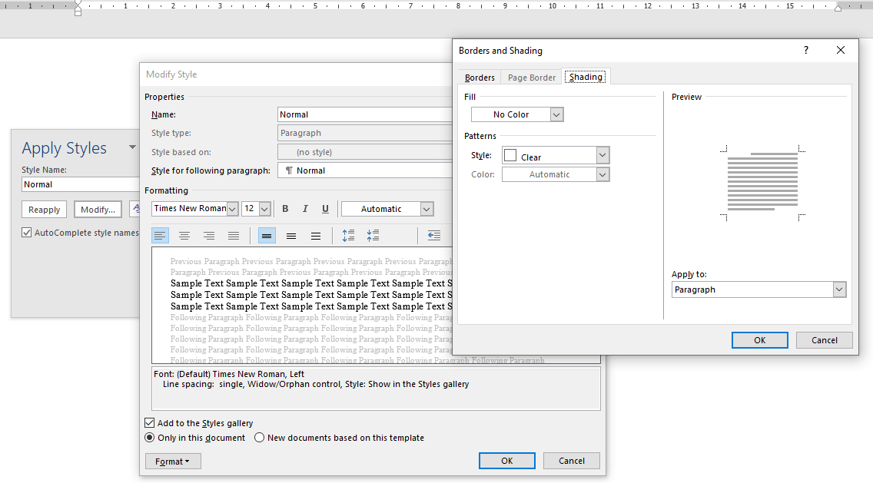The height and width of the screenshot is (483, 873).
Task: Switch to the Page Border tab
Action: click(532, 78)
